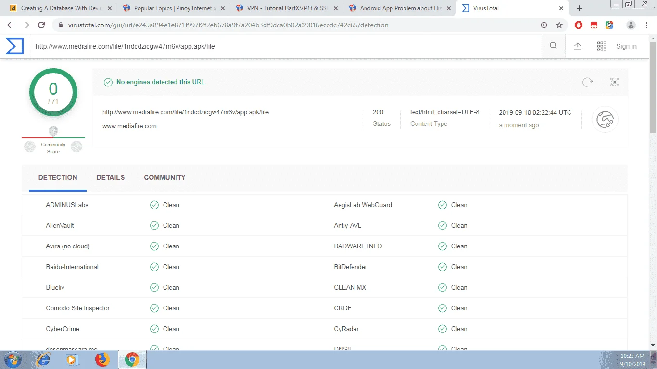Switch to the DETECTION tab
This screenshot has height=369, width=657.
[x=58, y=178]
